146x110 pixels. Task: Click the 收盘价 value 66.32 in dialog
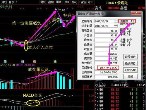(106, 49)
